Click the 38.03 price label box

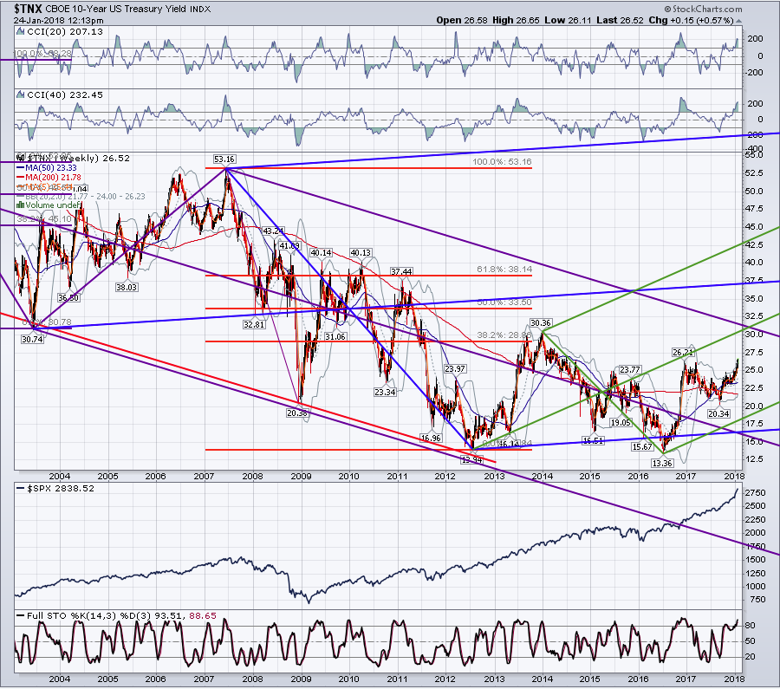click(127, 287)
